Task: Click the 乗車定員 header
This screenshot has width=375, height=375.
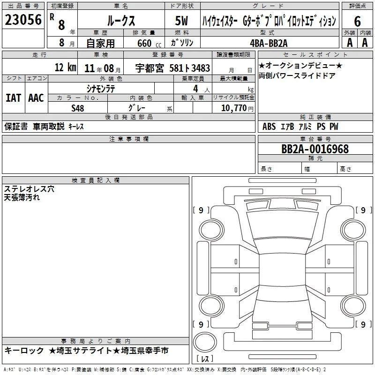Action: (x=193, y=79)
